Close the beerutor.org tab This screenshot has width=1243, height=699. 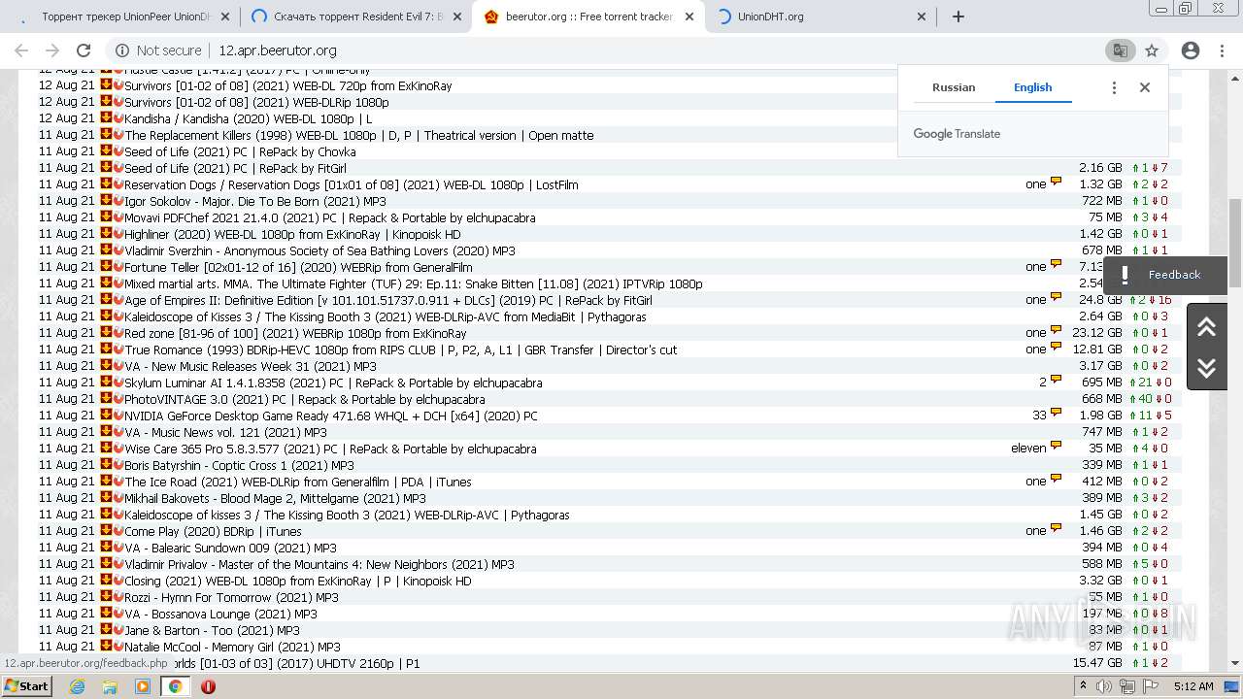tap(690, 17)
